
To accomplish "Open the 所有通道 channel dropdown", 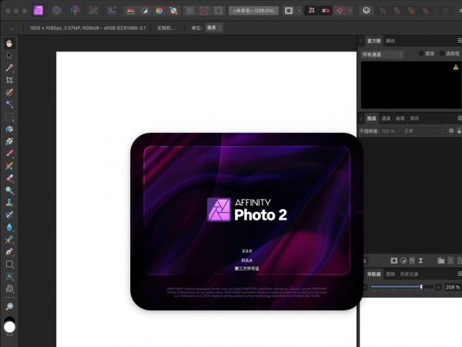I will pos(382,55).
